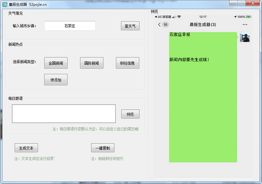Select 全国新闻 news type
The height and width of the screenshot is (184, 262).
(x=56, y=63)
